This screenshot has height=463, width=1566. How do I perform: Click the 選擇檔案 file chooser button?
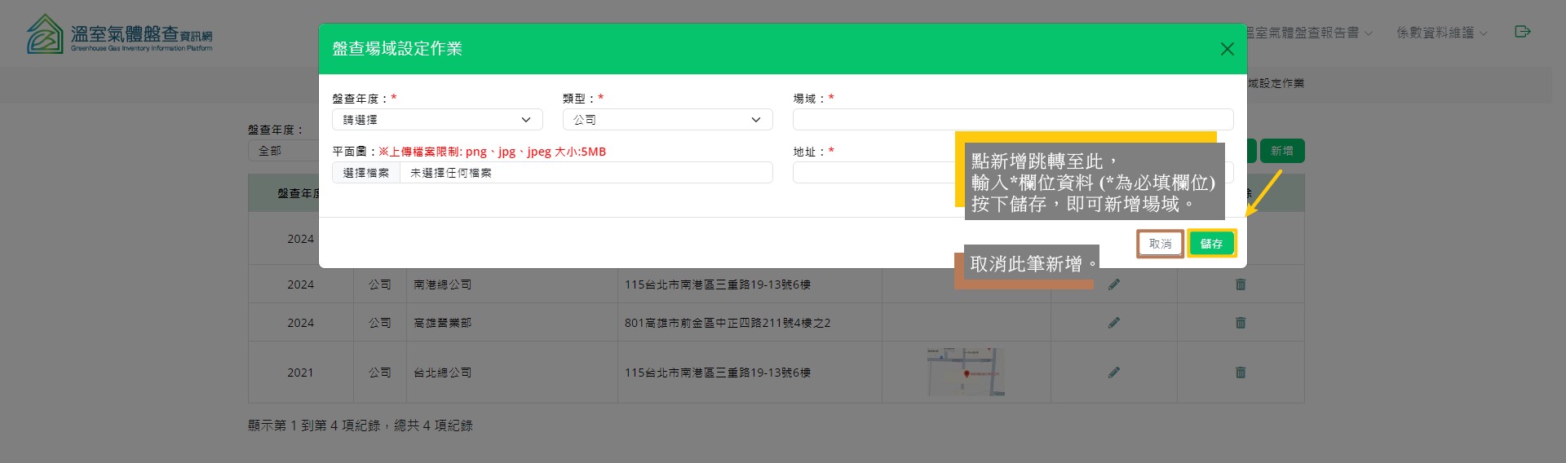tap(366, 173)
